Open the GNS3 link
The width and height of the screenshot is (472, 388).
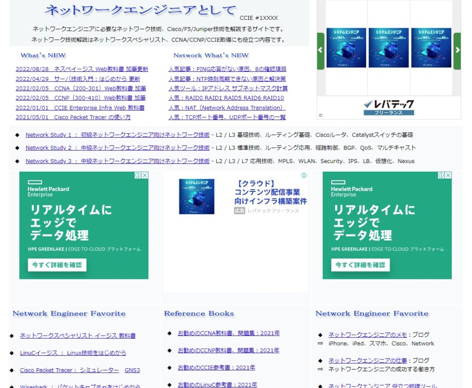point(132,370)
